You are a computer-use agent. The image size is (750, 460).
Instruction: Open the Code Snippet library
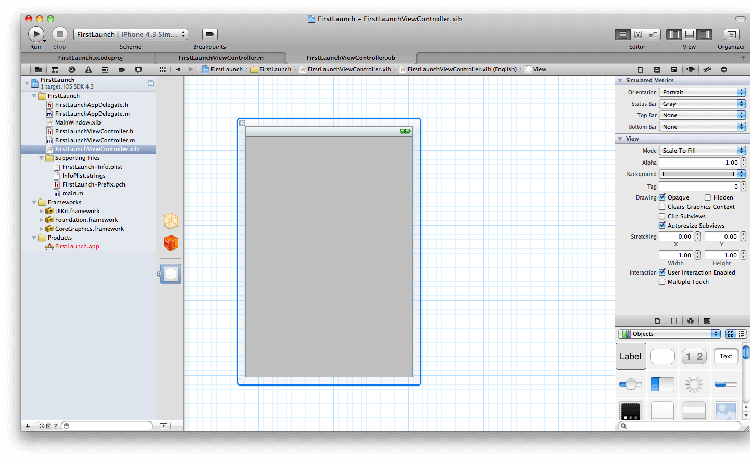[x=674, y=321]
